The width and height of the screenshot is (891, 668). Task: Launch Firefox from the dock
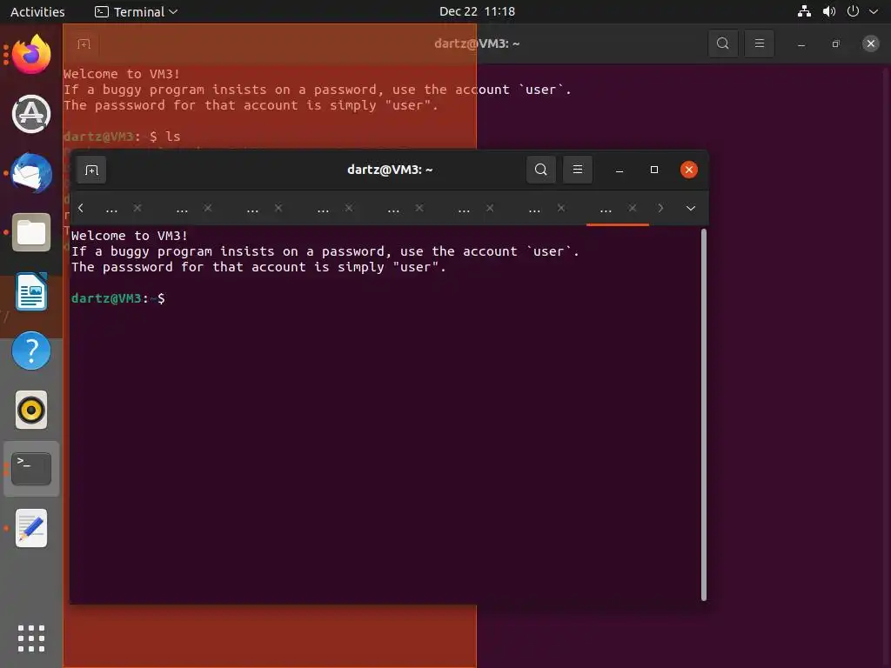(31, 55)
